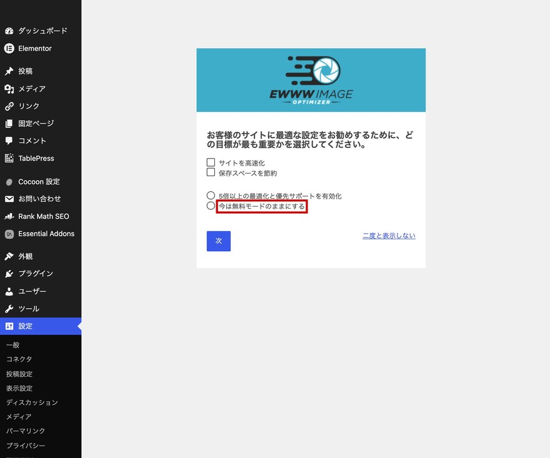
Task: Click the TablePress table icon
Action: coord(9,158)
